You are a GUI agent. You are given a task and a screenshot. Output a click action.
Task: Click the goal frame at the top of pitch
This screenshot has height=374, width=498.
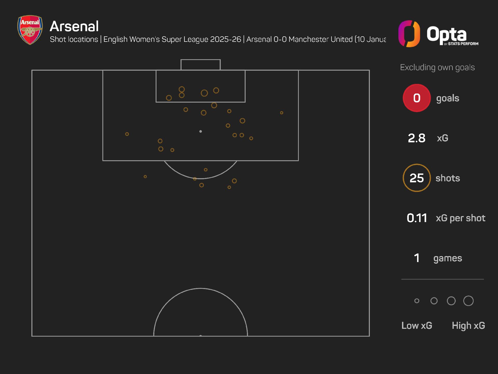(x=200, y=65)
